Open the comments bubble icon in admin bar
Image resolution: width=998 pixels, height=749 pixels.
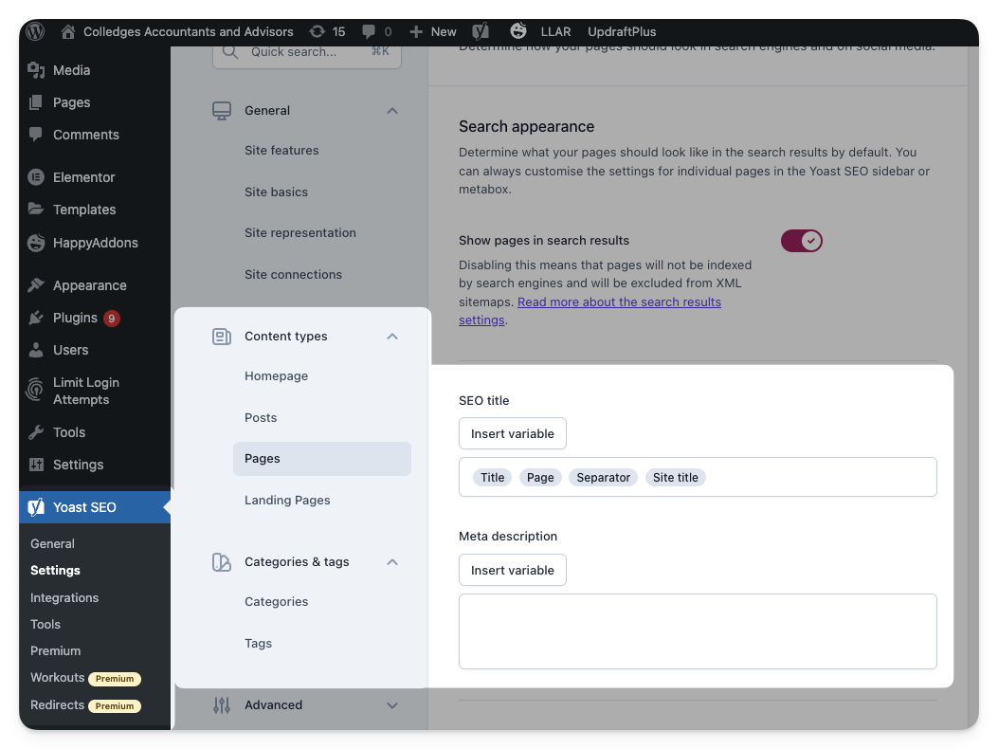tap(370, 31)
